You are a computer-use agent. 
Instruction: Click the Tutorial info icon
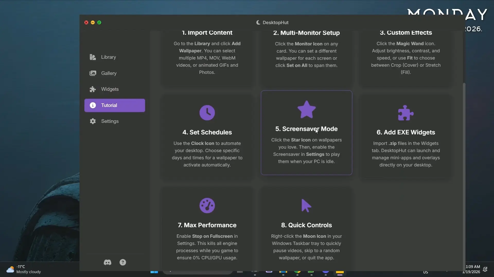[93, 105]
